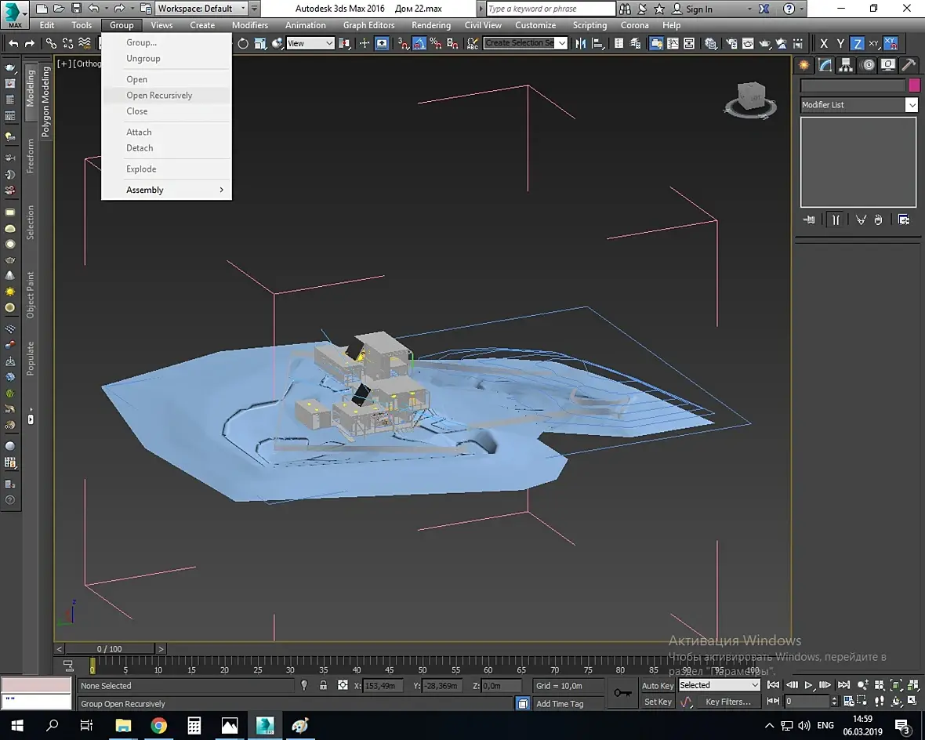Screen dimensions: 925x740
Task: Click the Configure Modifier Sets icon
Action: point(904,220)
